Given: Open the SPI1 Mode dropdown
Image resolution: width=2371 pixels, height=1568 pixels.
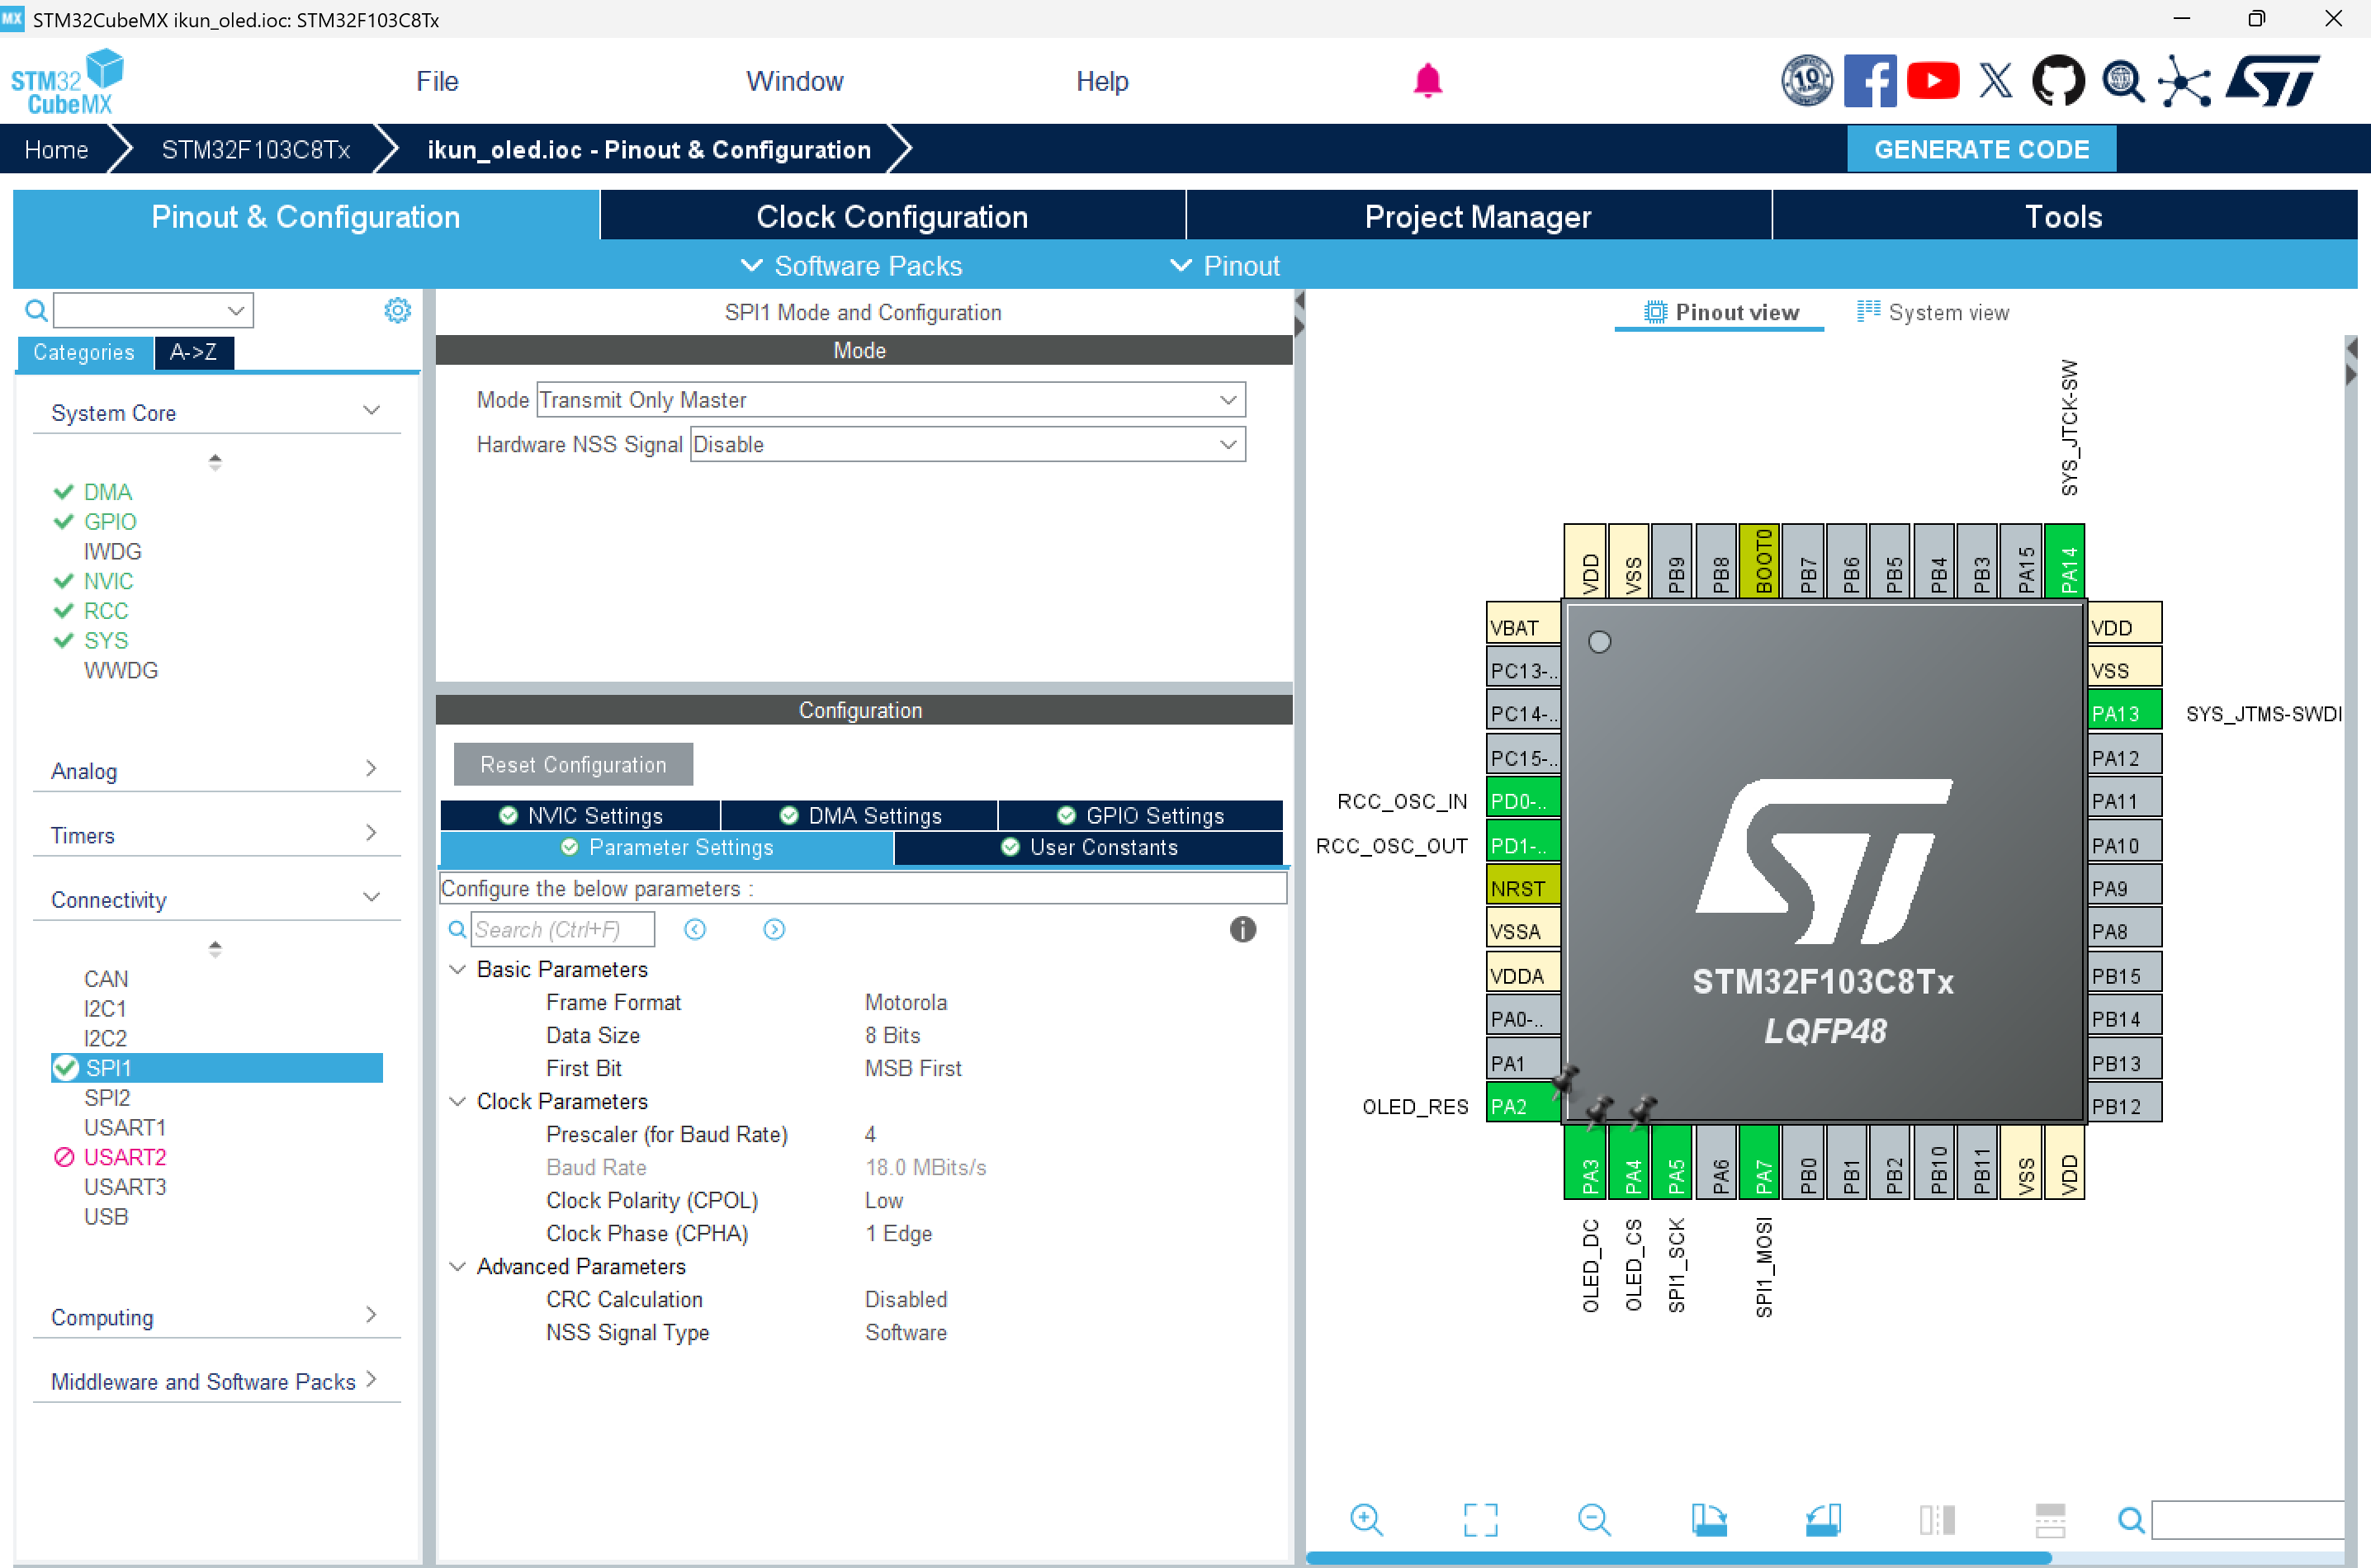Looking at the screenshot, I should (x=891, y=400).
